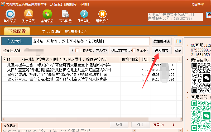Image resolution: width=211 pixels, height=132 pixels.
Task: Open the 功能菜单 menu
Action: point(198,4)
